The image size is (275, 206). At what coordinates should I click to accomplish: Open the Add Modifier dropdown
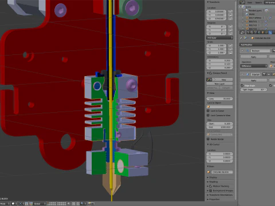[x=257, y=45]
